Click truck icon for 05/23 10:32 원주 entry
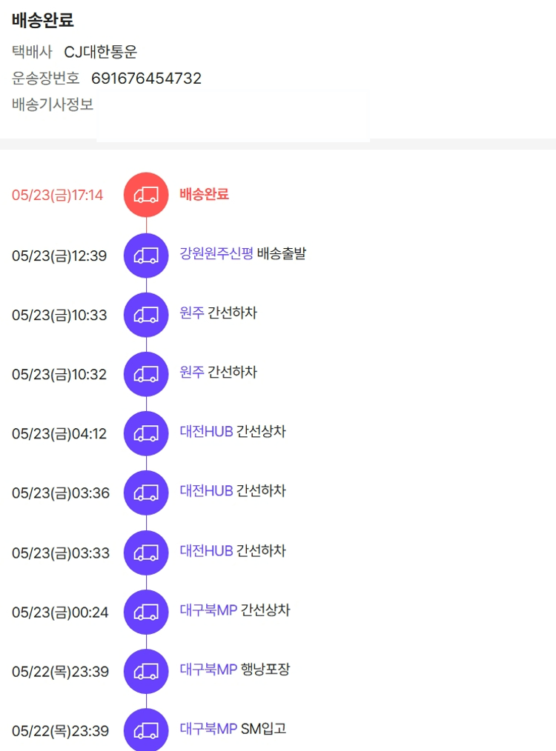The image size is (556, 751). pyautogui.click(x=146, y=374)
